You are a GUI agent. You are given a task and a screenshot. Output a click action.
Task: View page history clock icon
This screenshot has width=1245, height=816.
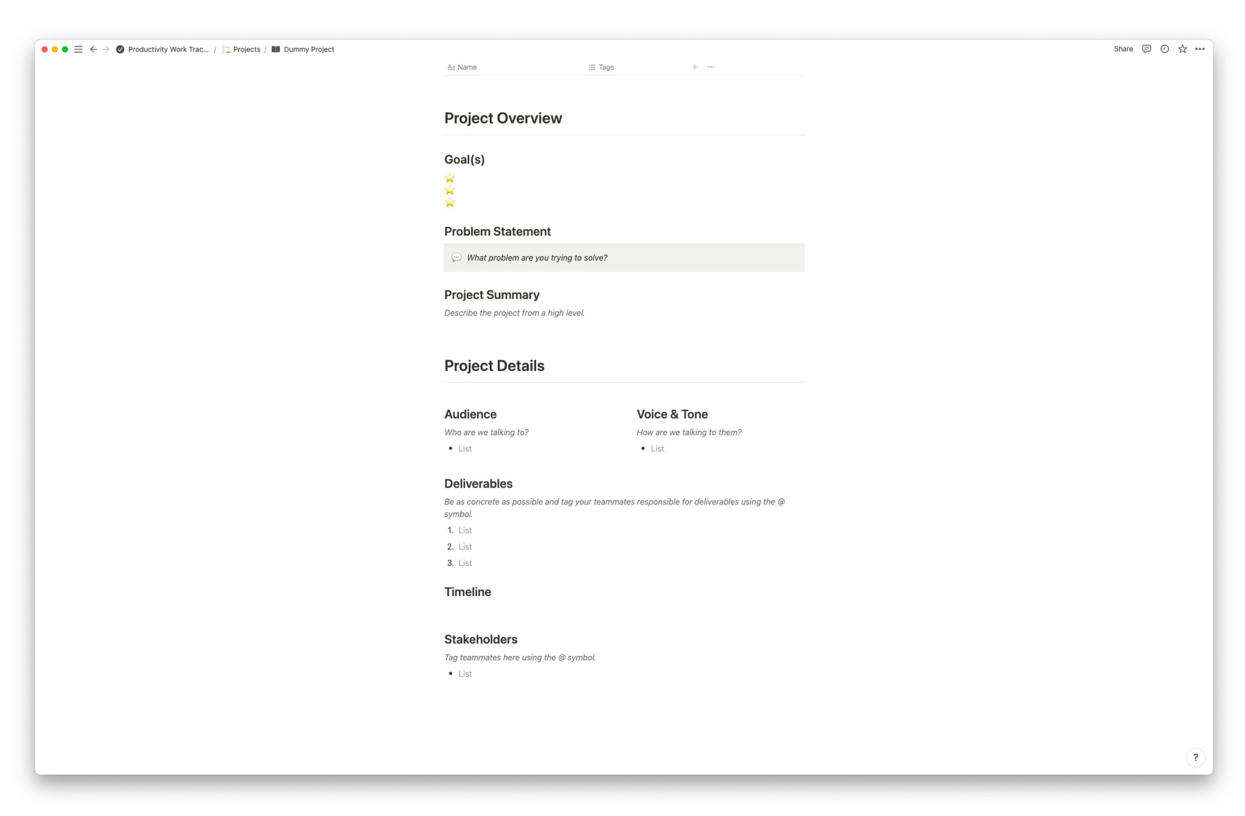tap(1164, 49)
